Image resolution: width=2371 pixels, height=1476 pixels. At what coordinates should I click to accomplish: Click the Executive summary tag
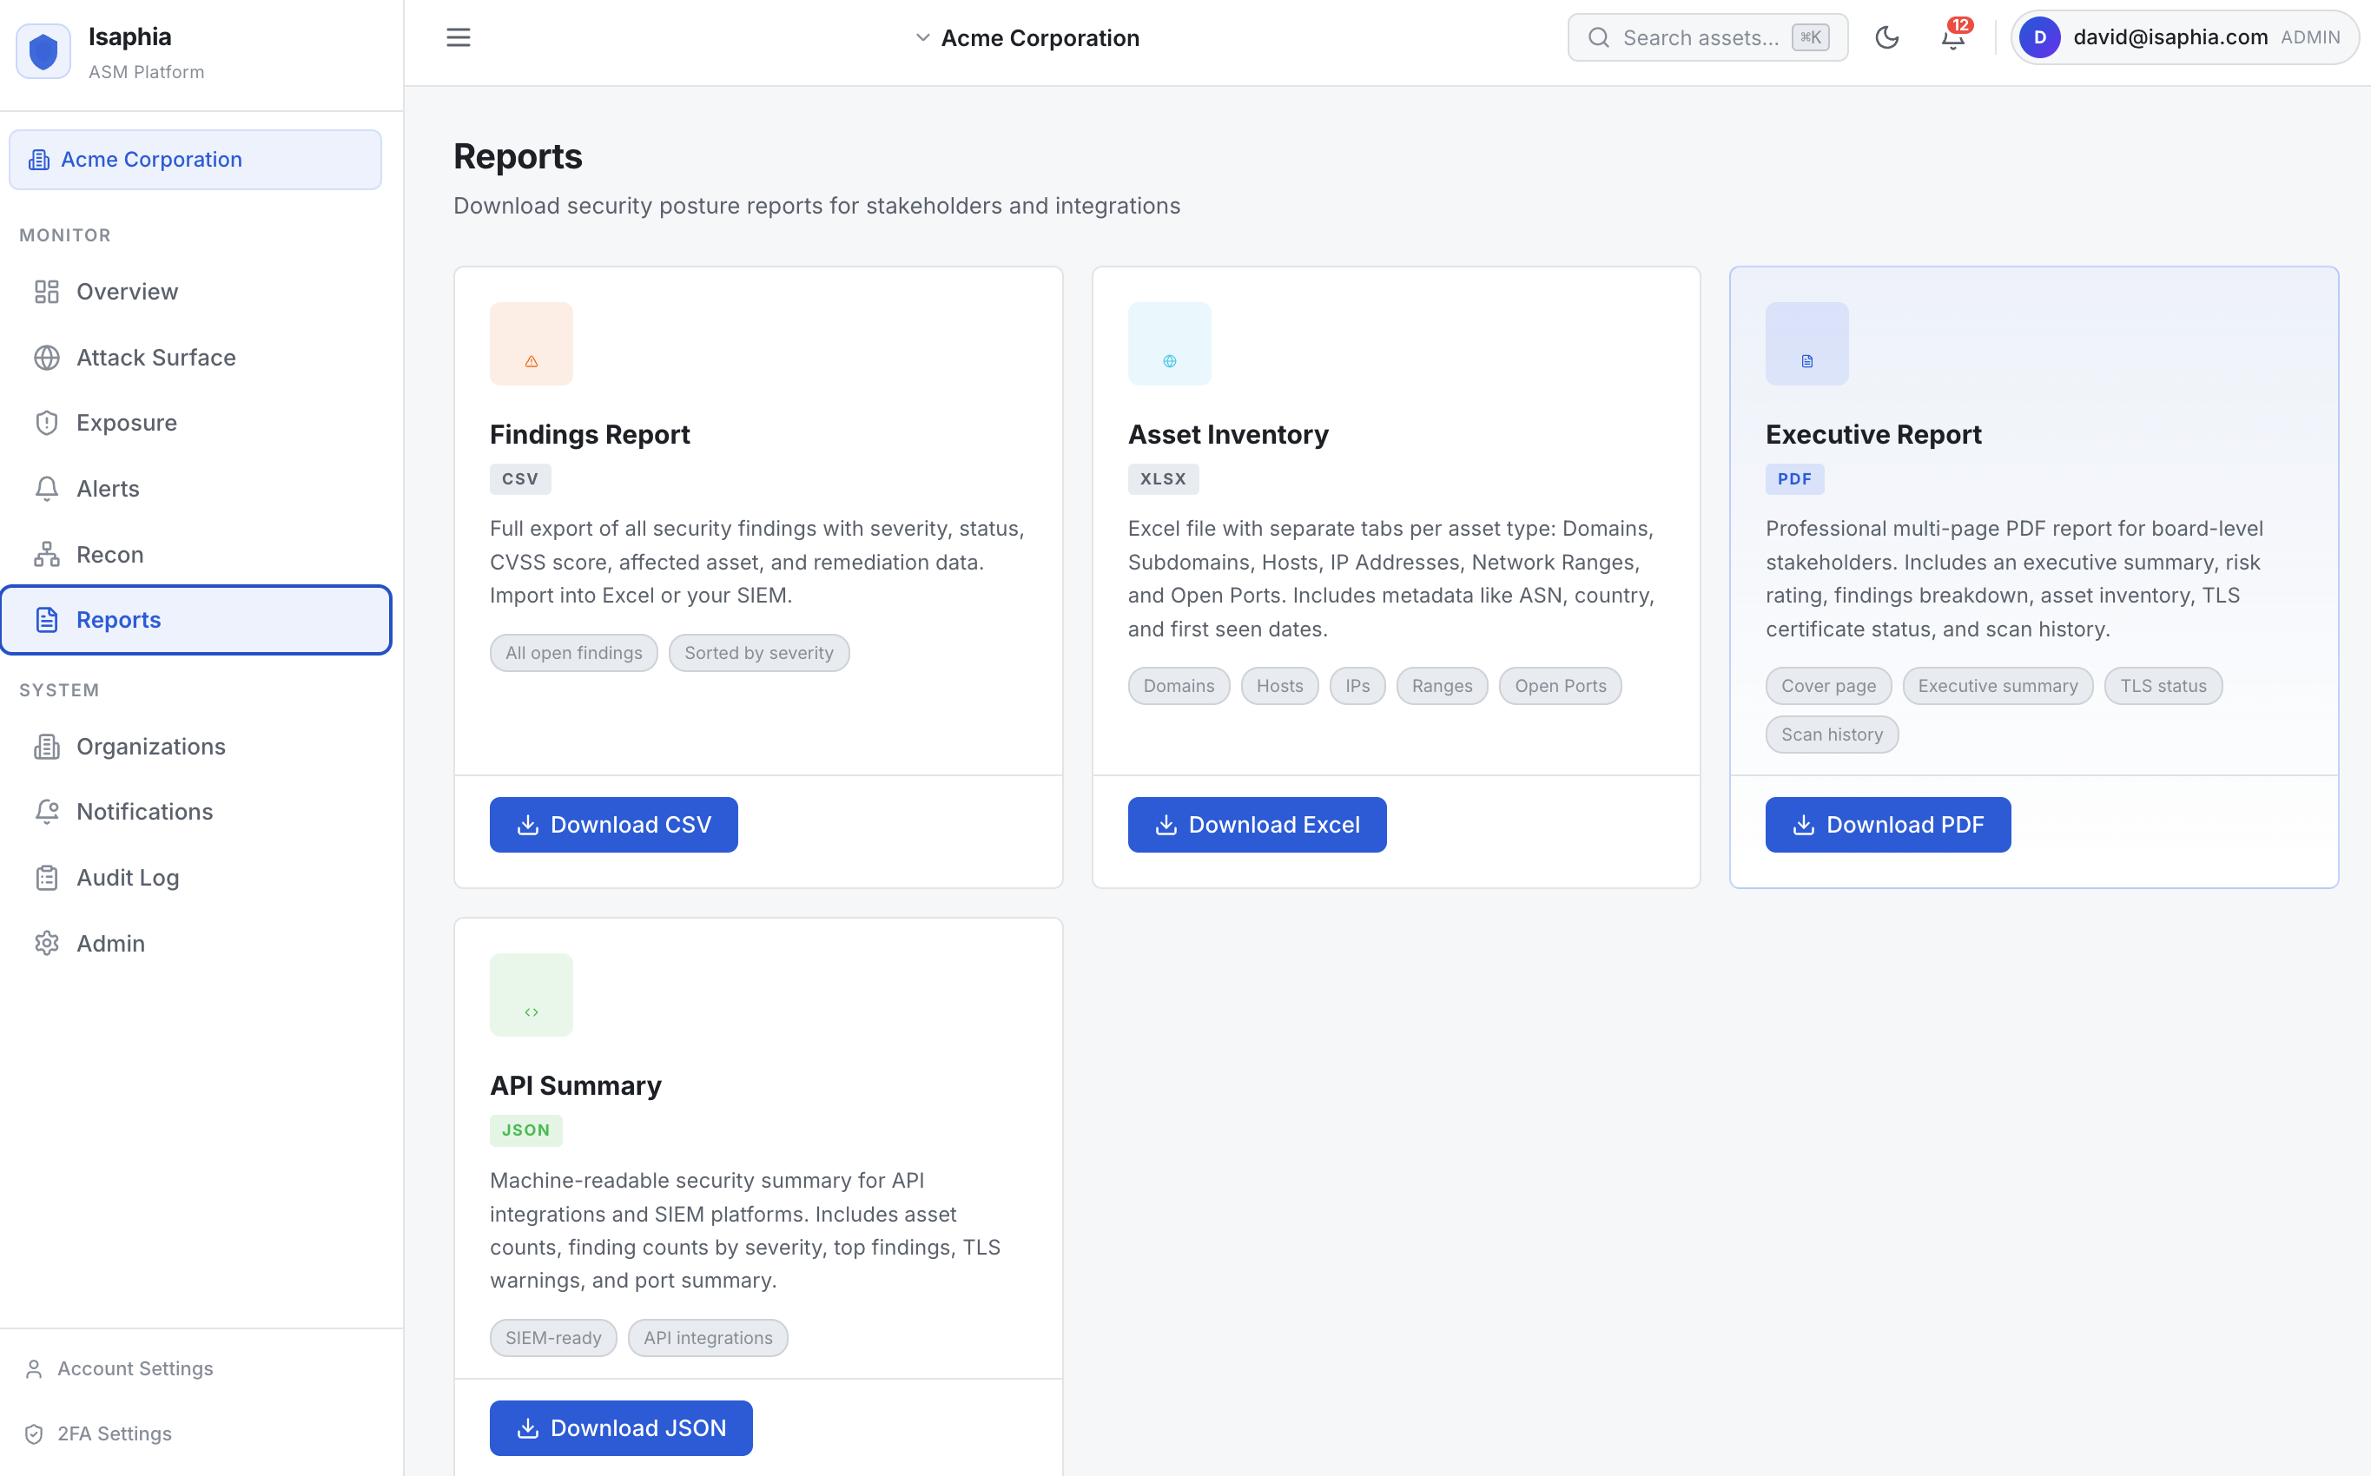point(1998,686)
